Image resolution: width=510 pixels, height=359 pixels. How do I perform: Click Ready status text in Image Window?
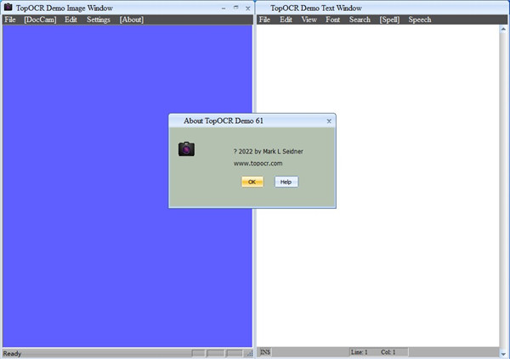[x=13, y=353]
